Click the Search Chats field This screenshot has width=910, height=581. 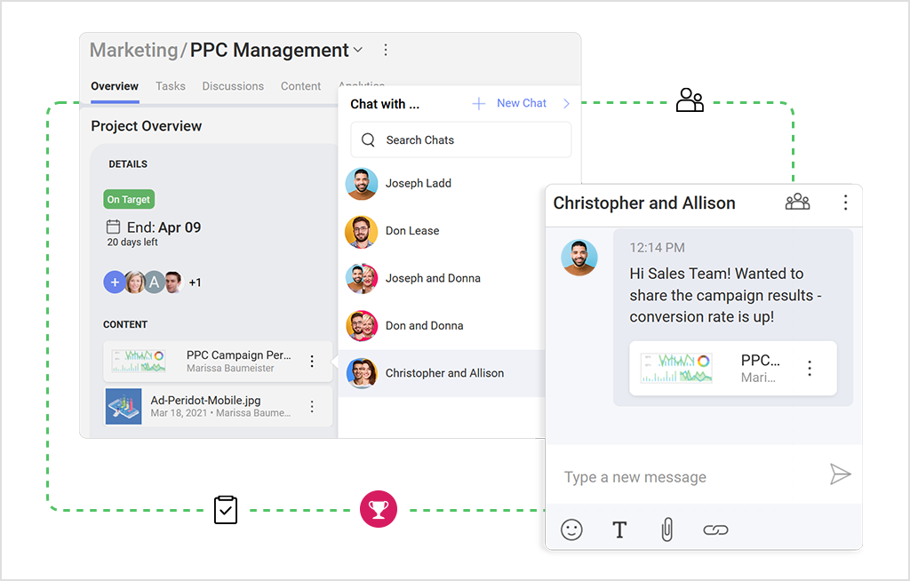460,140
